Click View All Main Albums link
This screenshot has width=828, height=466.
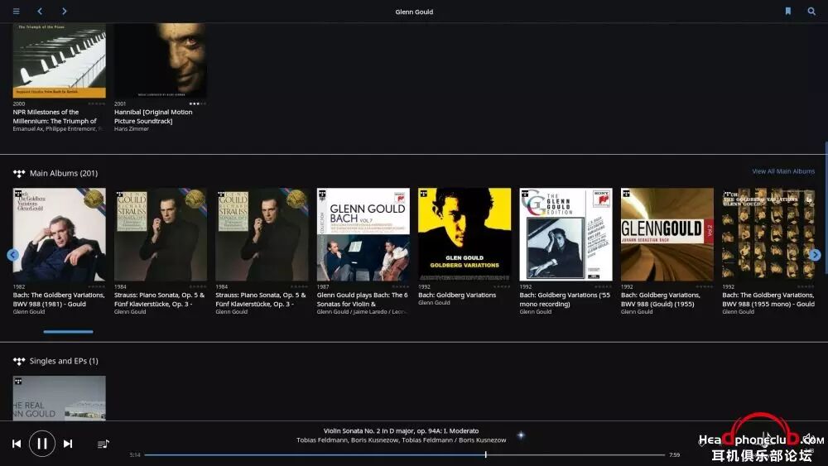click(783, 171)
